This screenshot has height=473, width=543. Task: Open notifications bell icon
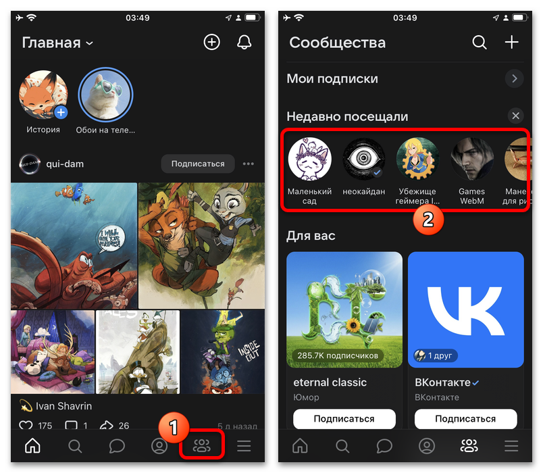[x=244, y=43]
